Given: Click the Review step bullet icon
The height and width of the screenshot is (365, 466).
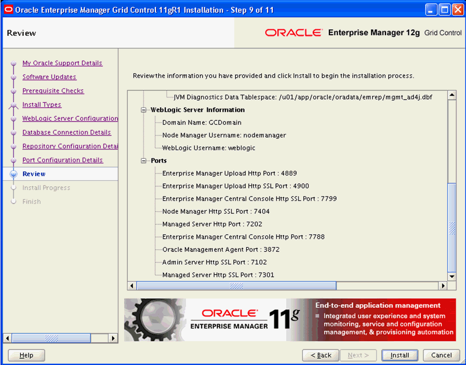Looking at the screenshot, I should tap(14, 174).
